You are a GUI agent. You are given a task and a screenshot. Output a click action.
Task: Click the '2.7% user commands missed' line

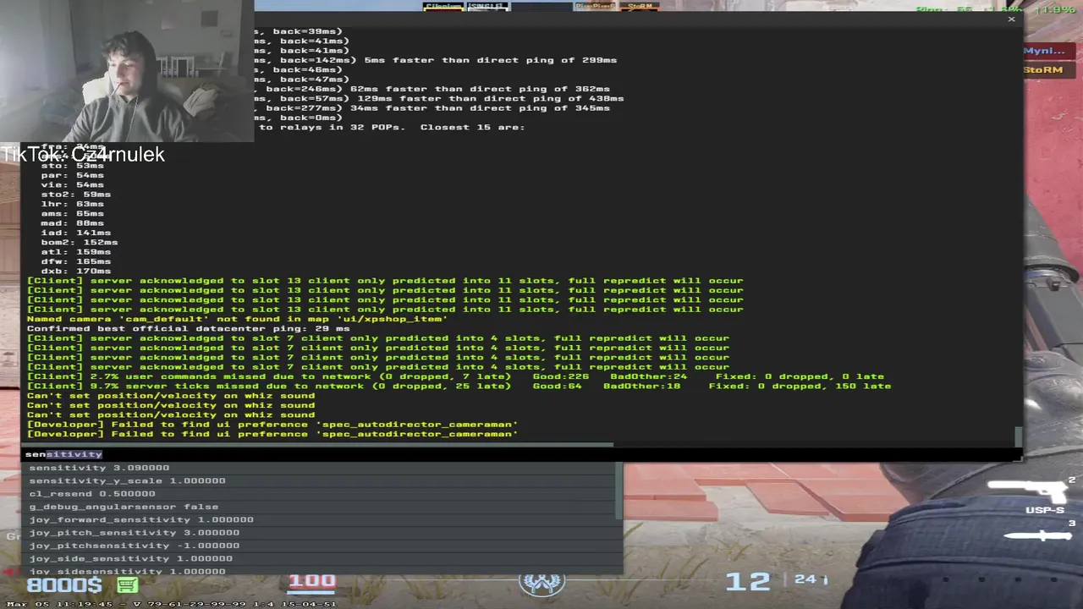point(455,376)
